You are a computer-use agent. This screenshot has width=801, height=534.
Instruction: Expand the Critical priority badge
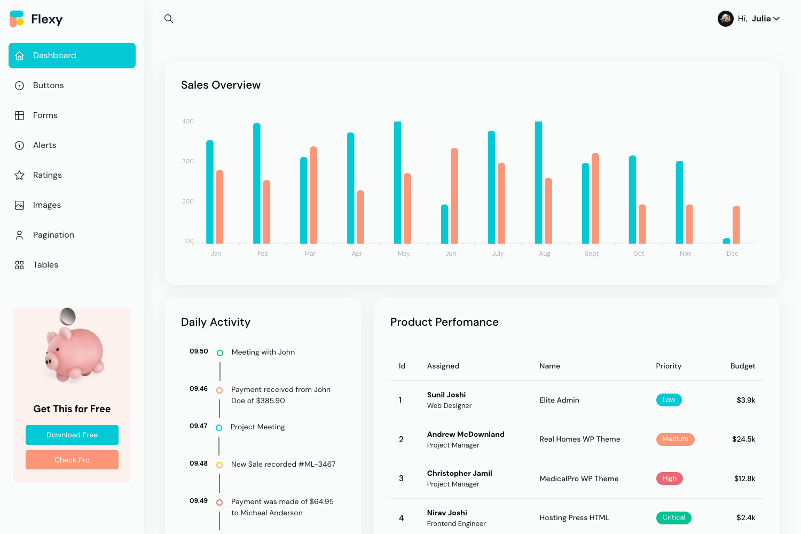673,517
